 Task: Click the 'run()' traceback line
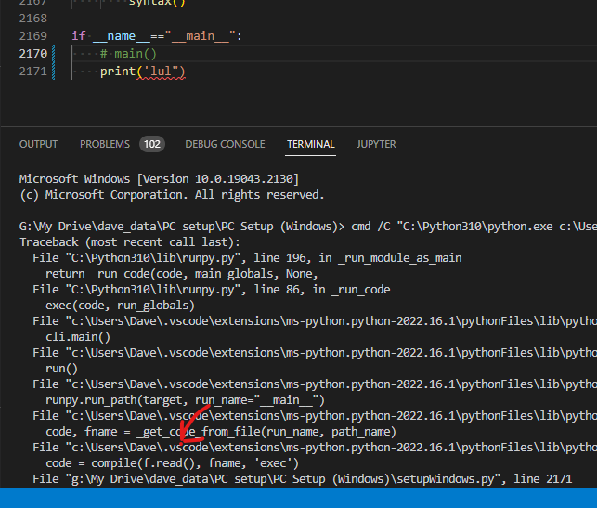(x=61, y=369)
